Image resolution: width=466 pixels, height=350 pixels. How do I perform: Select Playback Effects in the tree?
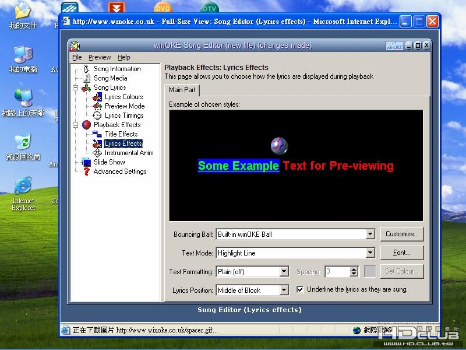pos(117,125)
